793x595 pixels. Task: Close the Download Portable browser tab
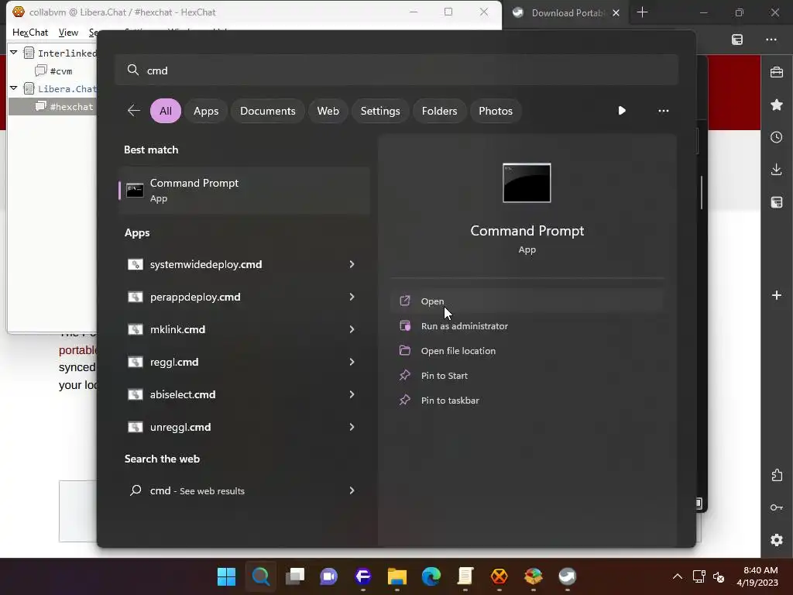click(x=616, y=13)
